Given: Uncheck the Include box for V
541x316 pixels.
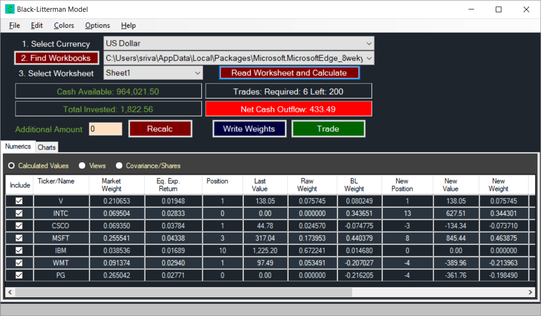Looking at the screenshot, I should pyautogui.click(x=19, y=201).
